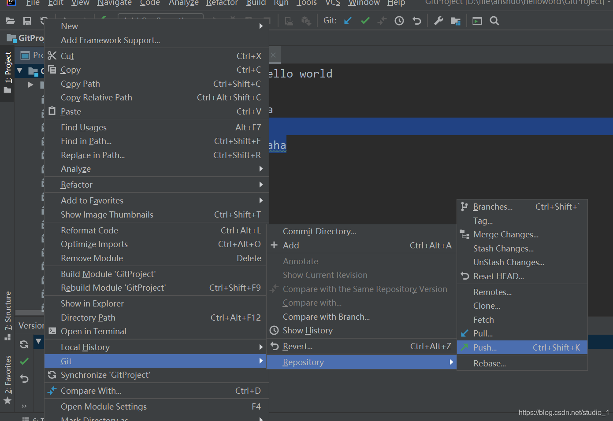Choose Copy Relative Path from context menu
Viewport: 613px width, 421px height.
coord(156,97)
